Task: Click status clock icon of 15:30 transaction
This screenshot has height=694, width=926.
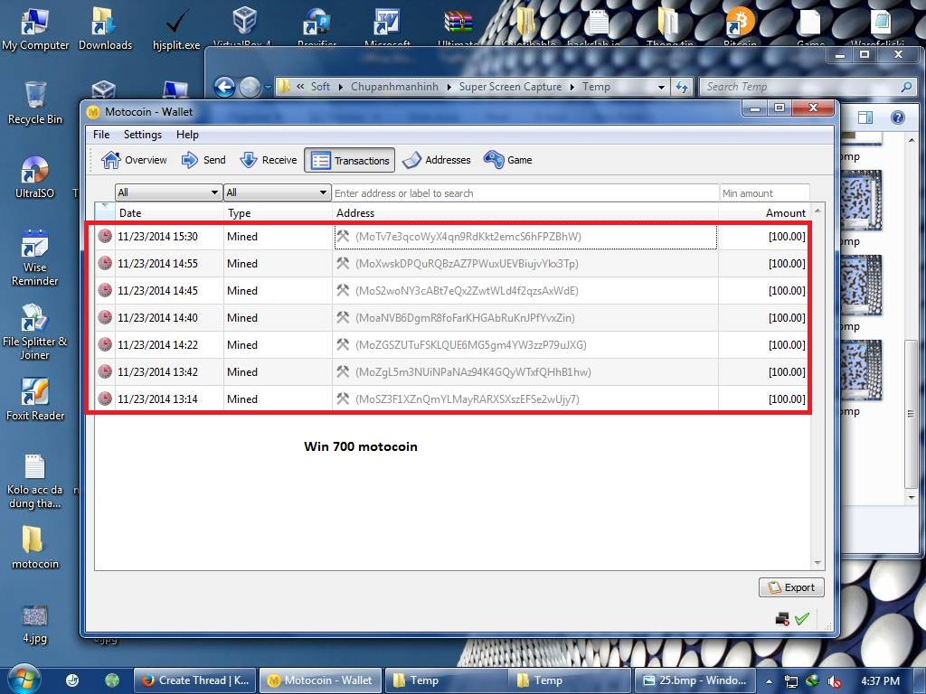Action: [x=105, y=236]
